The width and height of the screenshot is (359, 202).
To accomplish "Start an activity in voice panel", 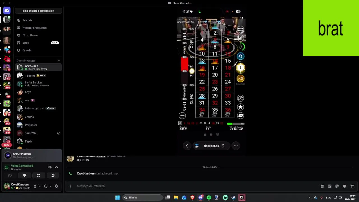I will 39,175.
